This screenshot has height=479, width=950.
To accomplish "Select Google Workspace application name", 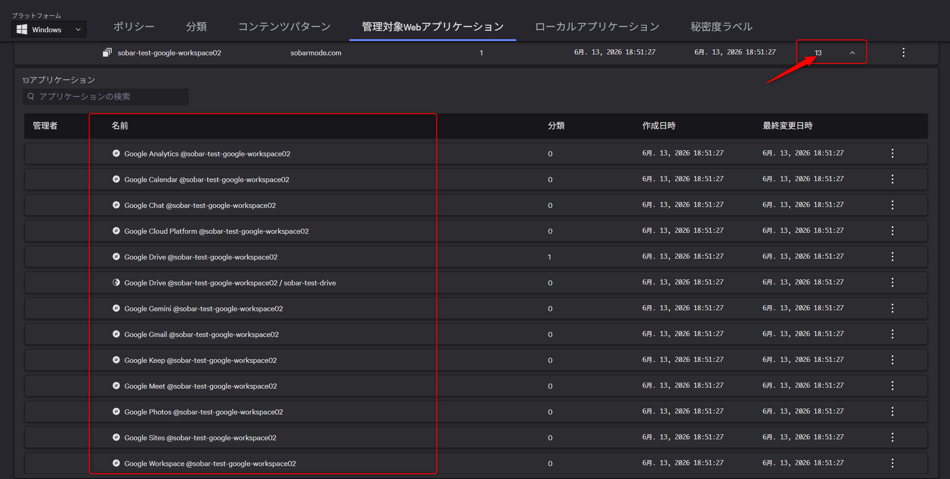I will coord(210,463).
